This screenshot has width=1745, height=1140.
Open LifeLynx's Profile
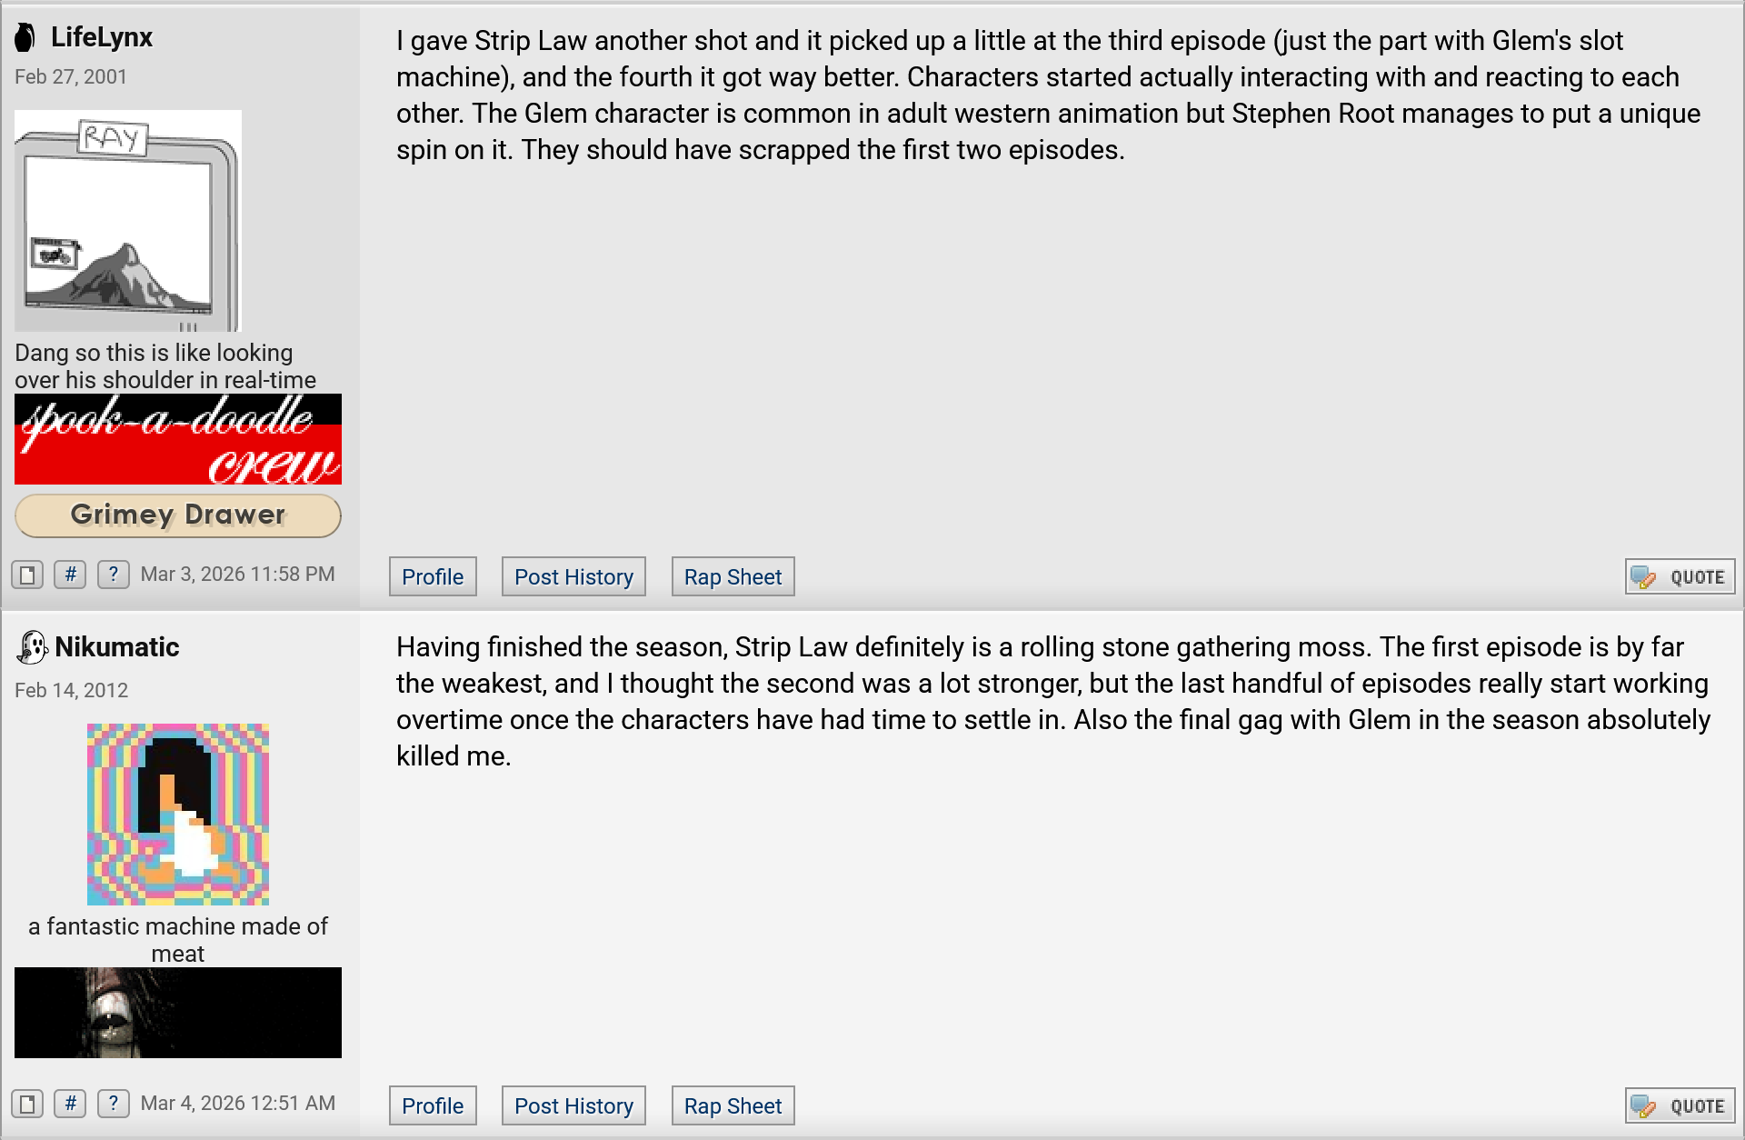tap(433, 577)
